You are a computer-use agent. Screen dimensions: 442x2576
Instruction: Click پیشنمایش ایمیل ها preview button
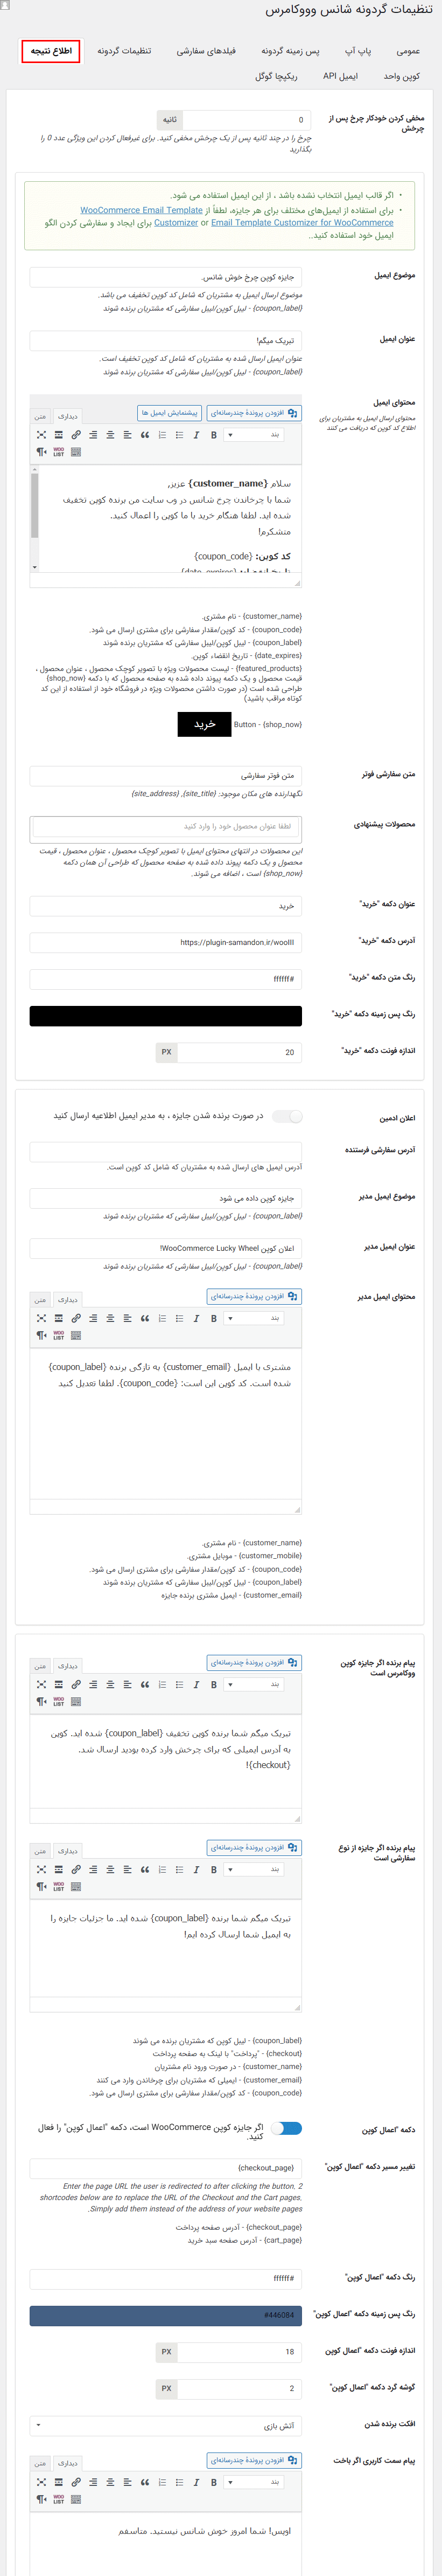tap(169, 412)
